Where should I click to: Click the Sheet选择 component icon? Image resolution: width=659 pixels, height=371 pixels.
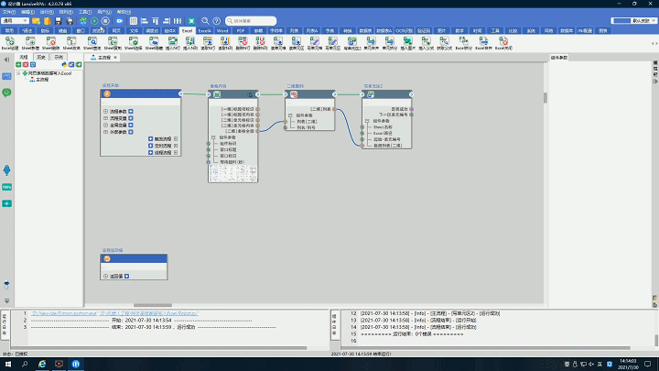134,43
